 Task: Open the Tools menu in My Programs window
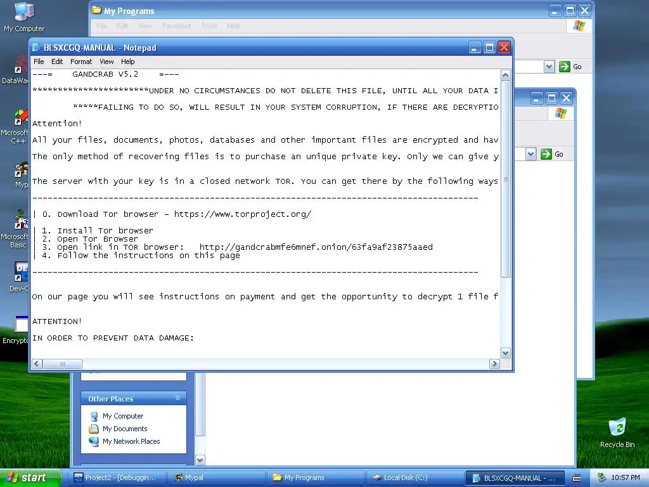[209, 25]
